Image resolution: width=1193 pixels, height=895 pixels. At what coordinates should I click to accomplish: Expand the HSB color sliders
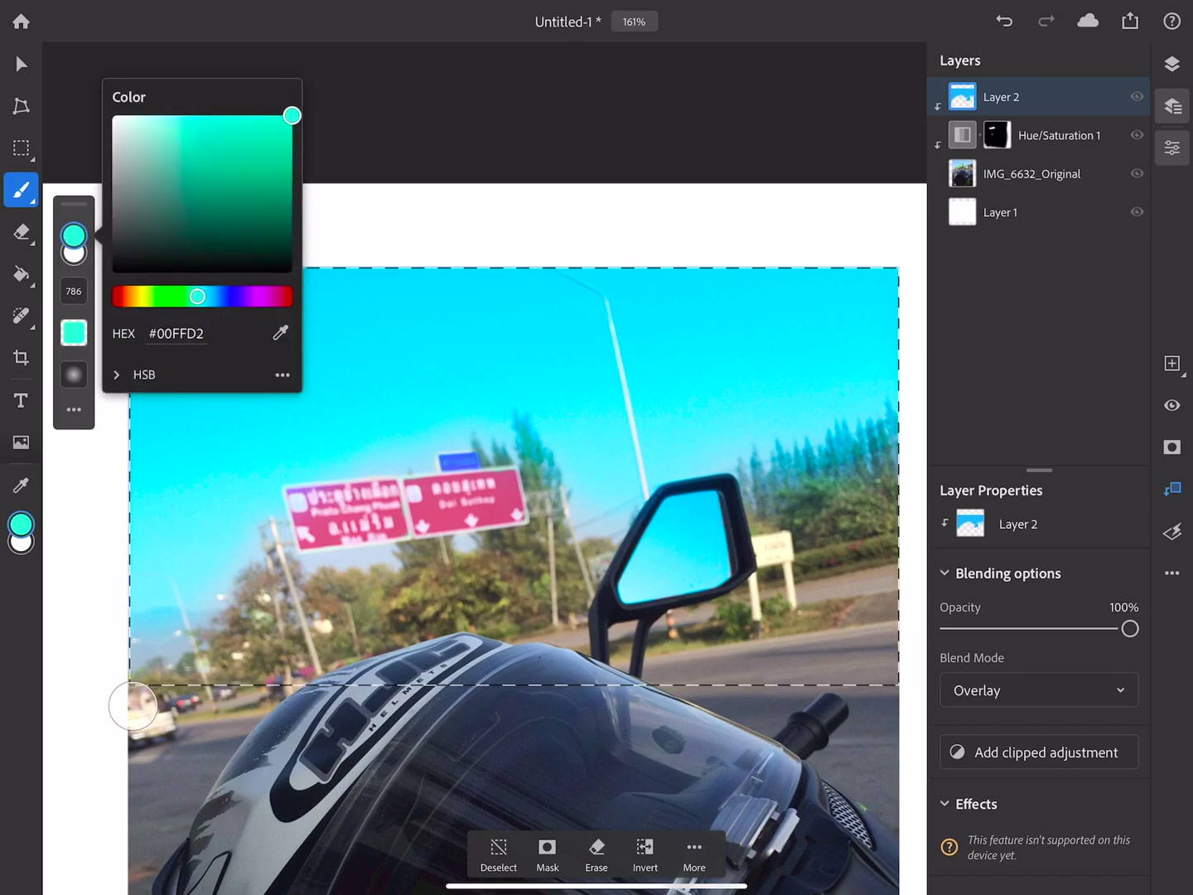tap(117, 375)
